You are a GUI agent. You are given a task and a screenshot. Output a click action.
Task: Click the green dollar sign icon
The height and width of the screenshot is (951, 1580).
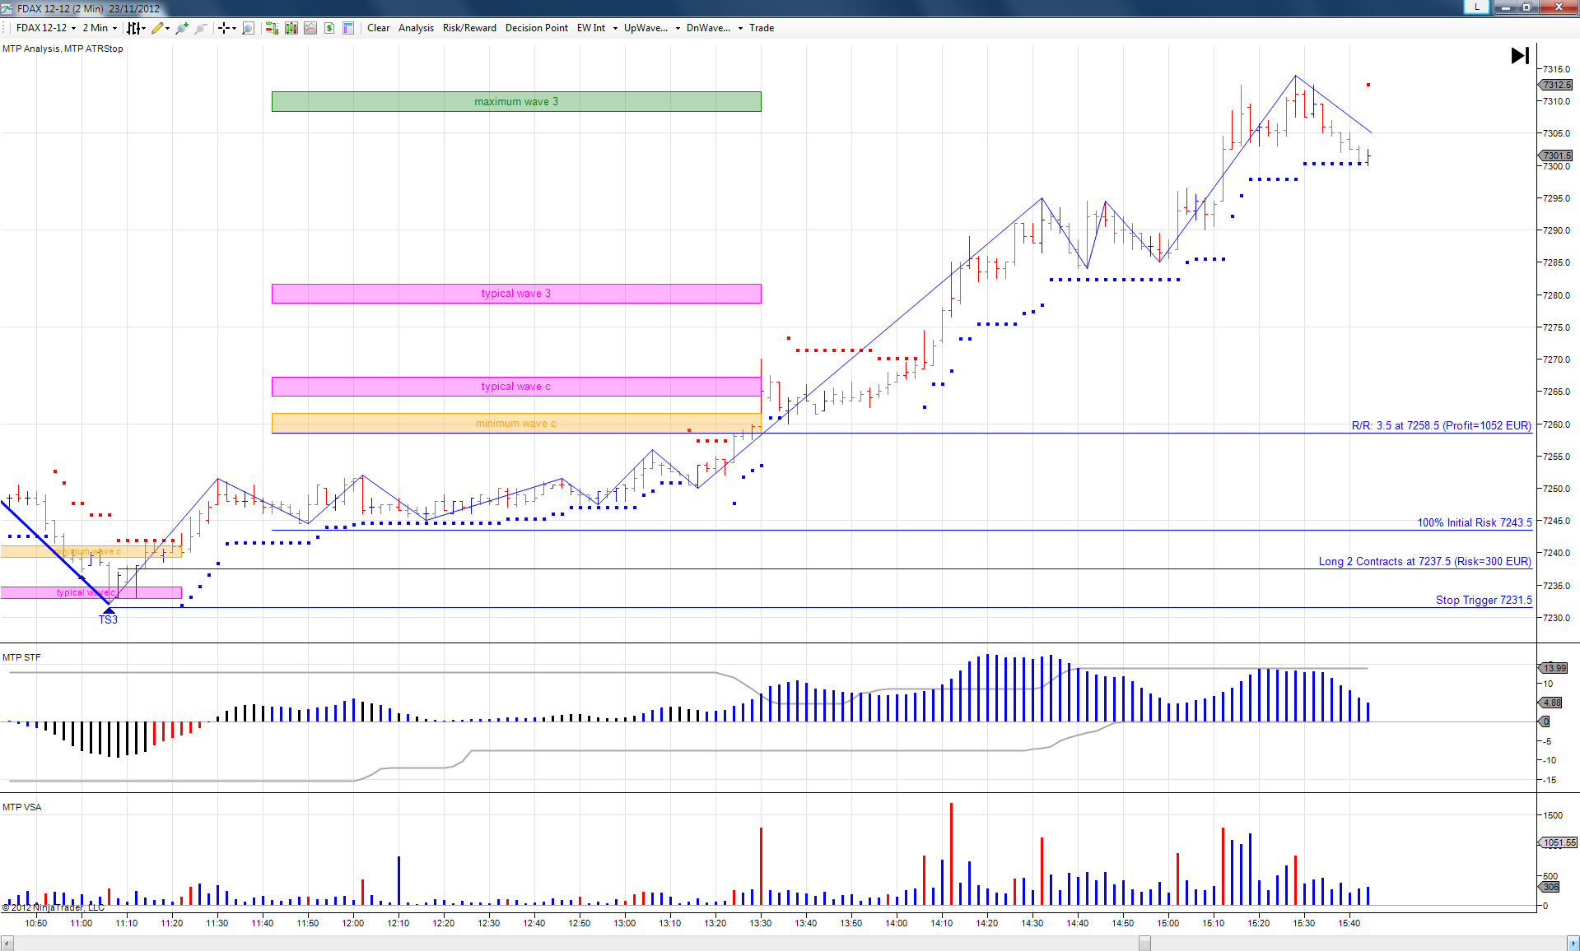click(329, 28)
